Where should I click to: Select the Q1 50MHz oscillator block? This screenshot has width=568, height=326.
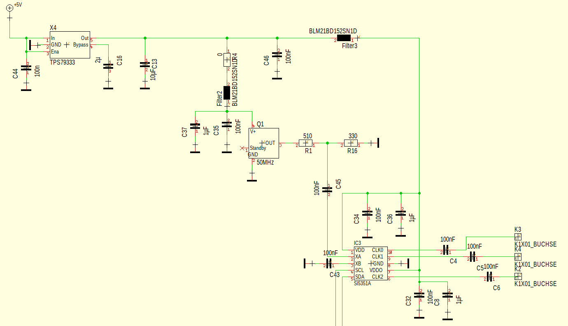264,143
